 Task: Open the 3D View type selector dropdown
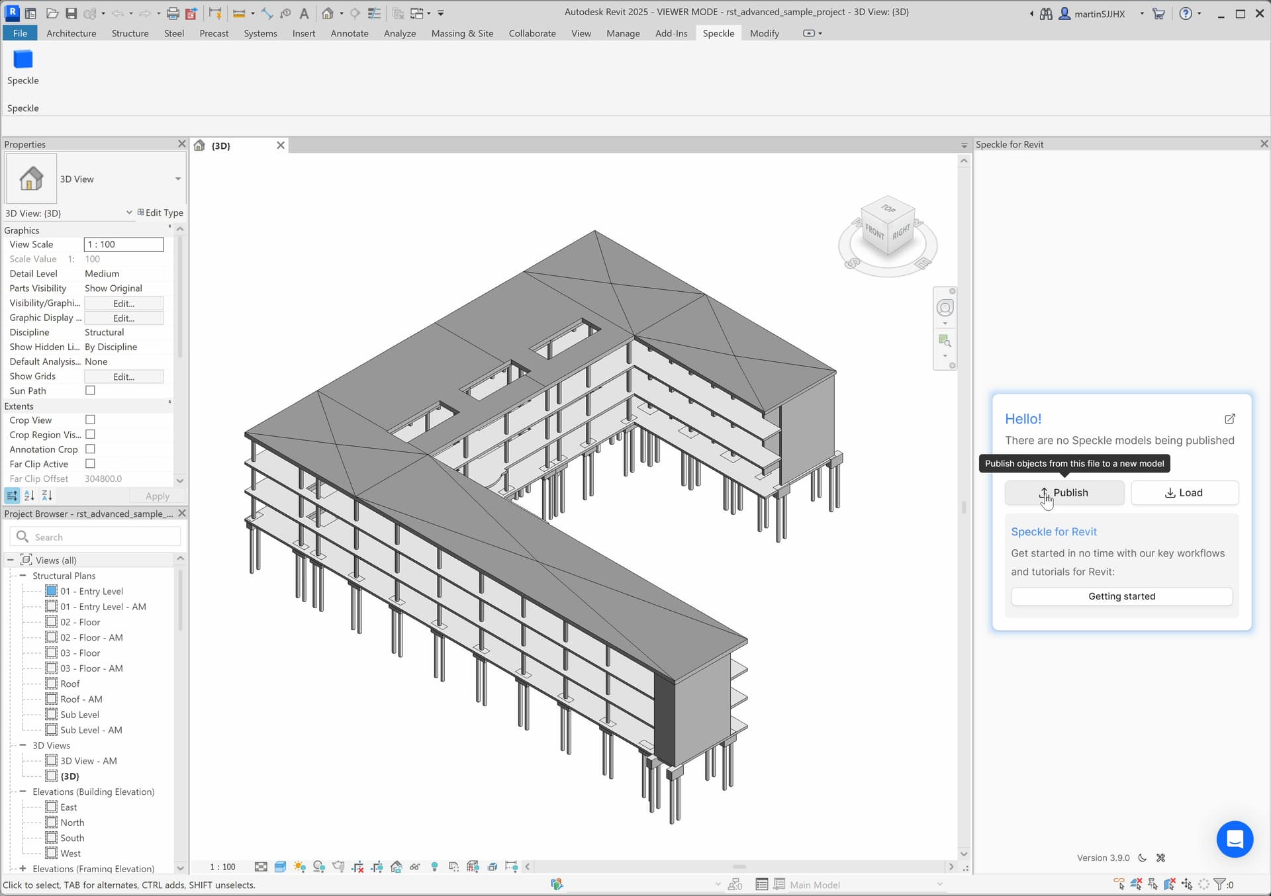(x=177, y=179)
